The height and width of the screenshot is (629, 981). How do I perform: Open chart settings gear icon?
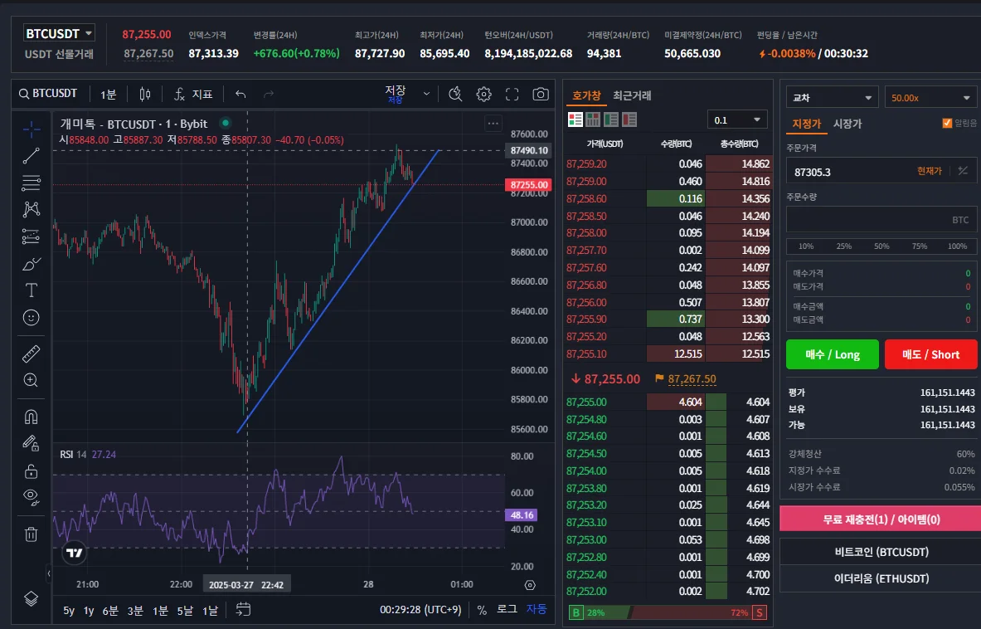tap(483, 95)
